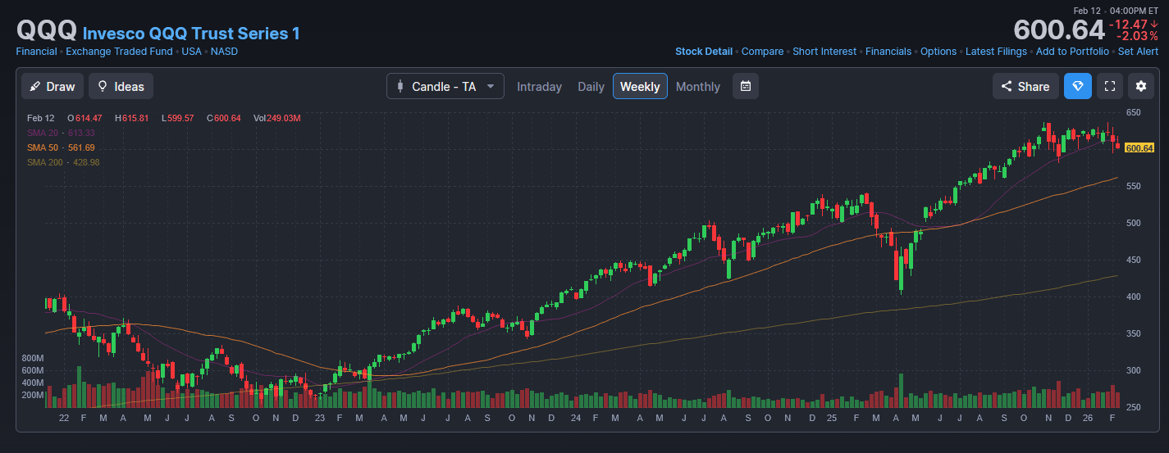The image size is (1169, 453).
Task: Click the SMA 200 indicator label
Action: click(x=63, y=162)
